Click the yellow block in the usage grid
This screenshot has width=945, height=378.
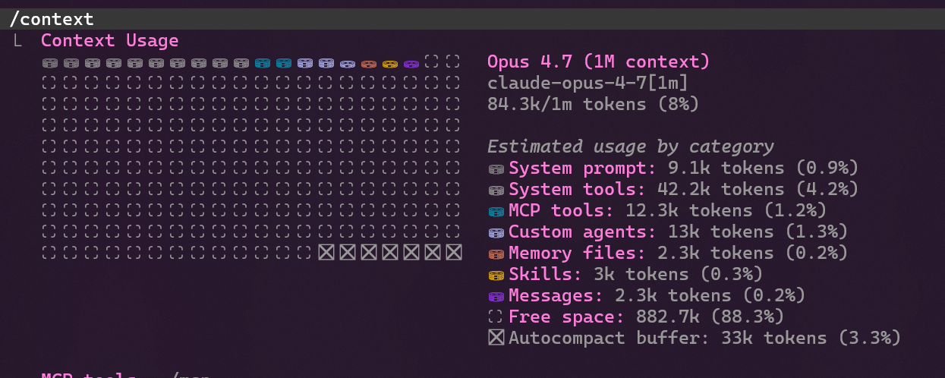390,62
